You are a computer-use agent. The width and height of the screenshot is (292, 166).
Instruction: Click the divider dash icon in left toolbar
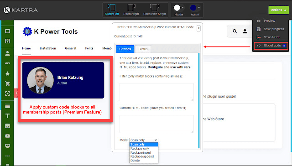point(7,156)
